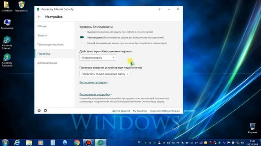
Task: Open the Информировать action dropdown
Action: tap(98, 58)
